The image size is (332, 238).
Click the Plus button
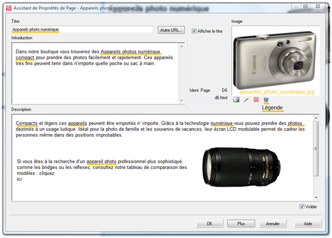tap(241, 223)
